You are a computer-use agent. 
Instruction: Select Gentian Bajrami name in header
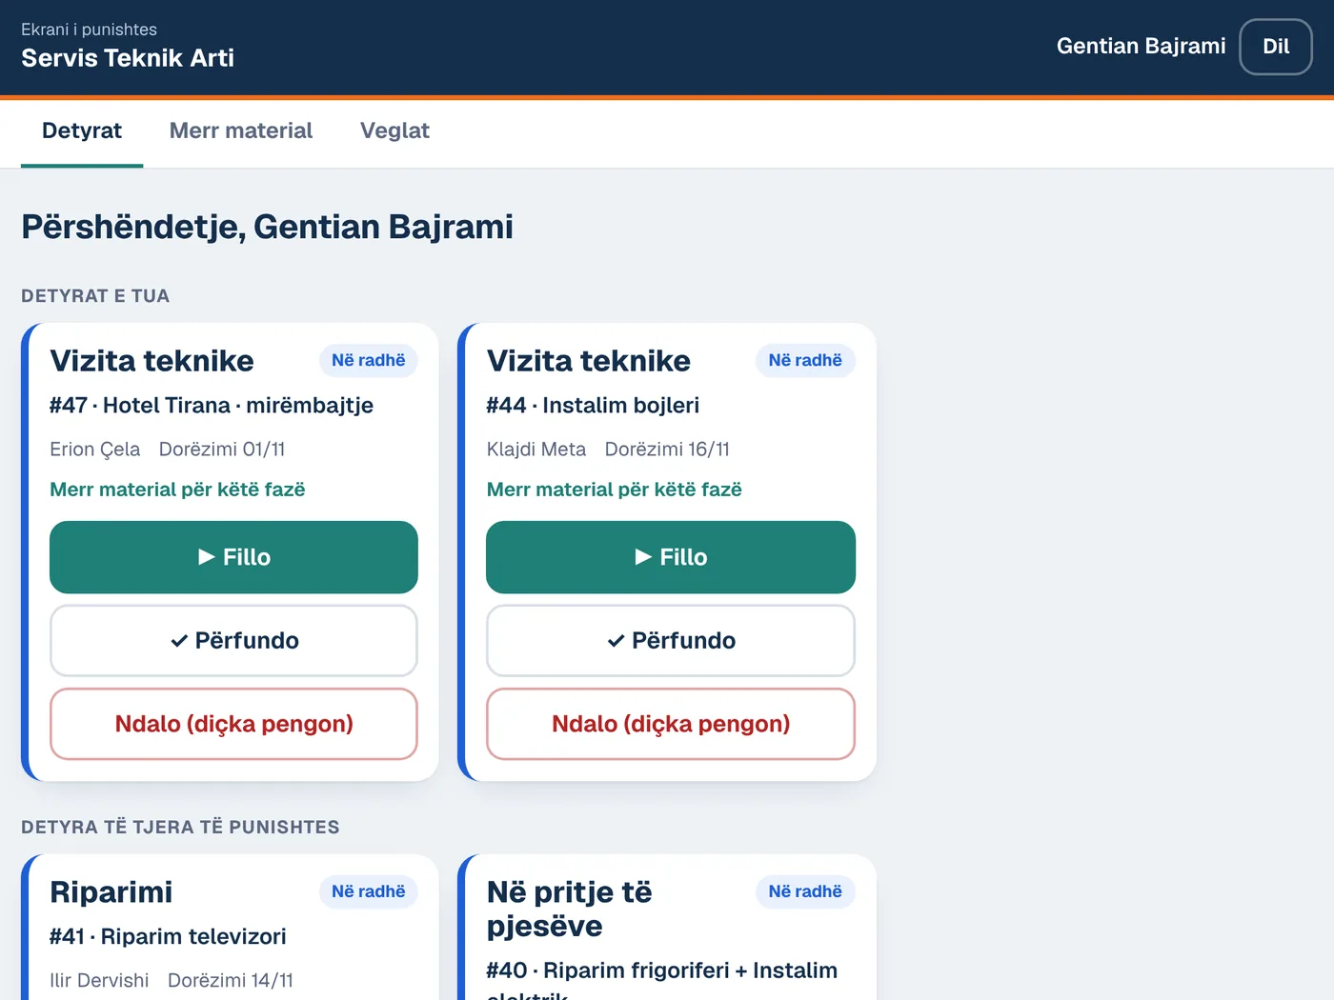1141,46
